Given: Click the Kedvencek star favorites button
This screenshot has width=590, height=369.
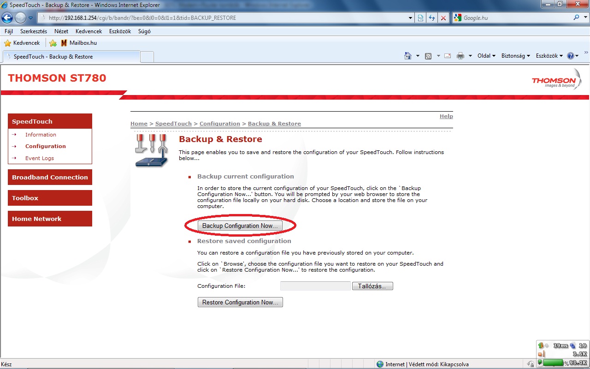Looking at the screenshot, I should click(22, 43).
